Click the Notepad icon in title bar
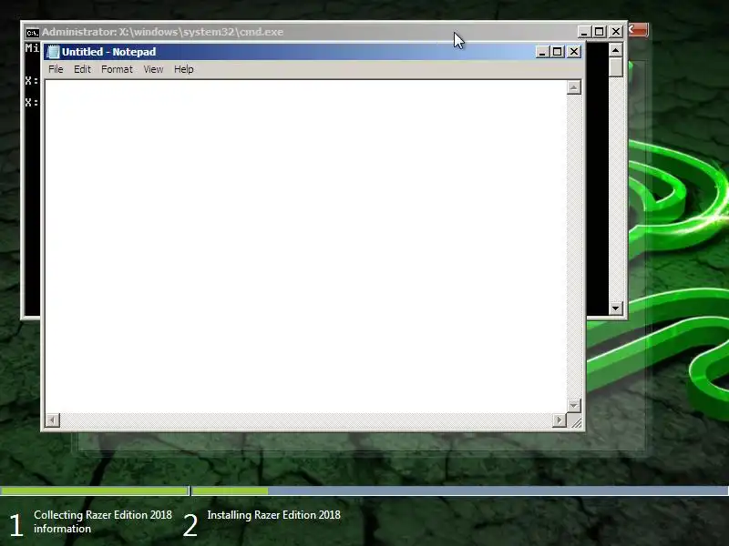The width and height of the screenshot is (729, 546). (54, 52)
